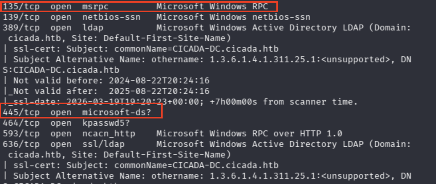
Task: Click "Microsoft Windows RPC over HTTP 1.0" text
Action: click(x=249, y=133)
